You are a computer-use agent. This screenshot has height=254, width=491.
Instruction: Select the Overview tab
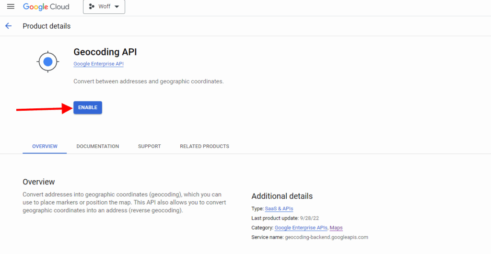pos(45,146)
